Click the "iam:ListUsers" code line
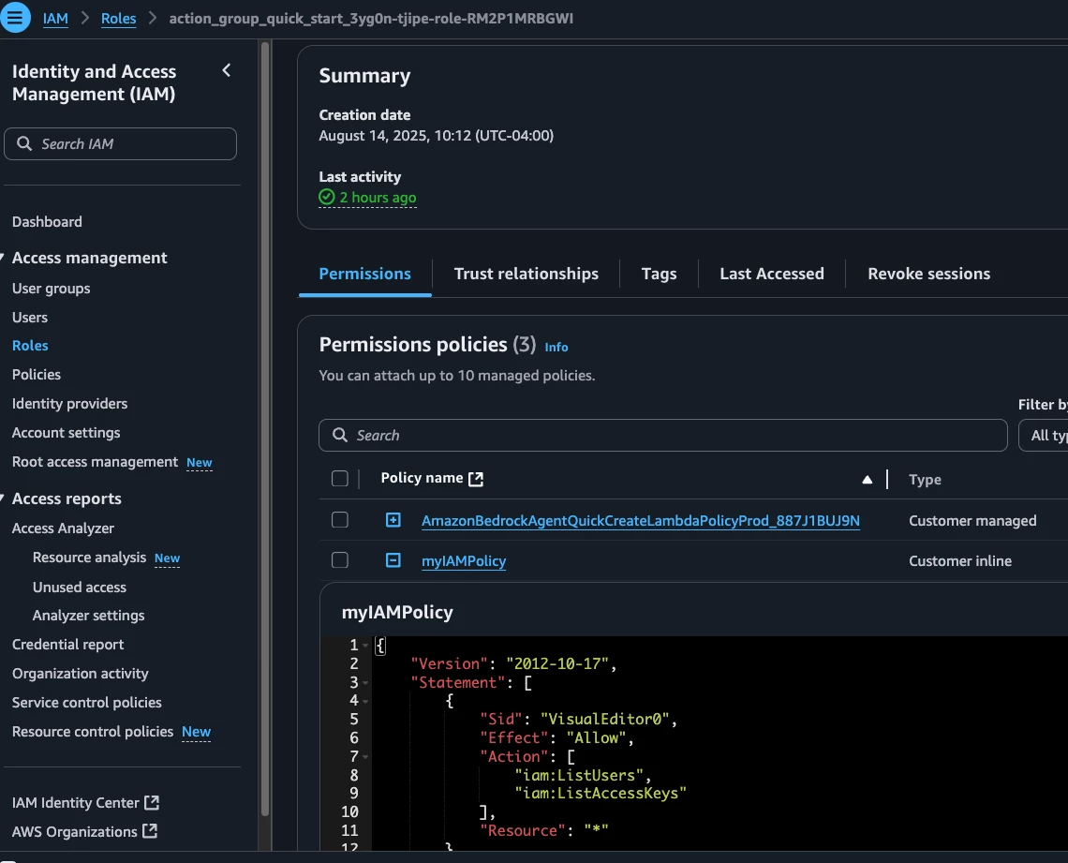This screenshot has width=1068, height=863. coord(583,775)
